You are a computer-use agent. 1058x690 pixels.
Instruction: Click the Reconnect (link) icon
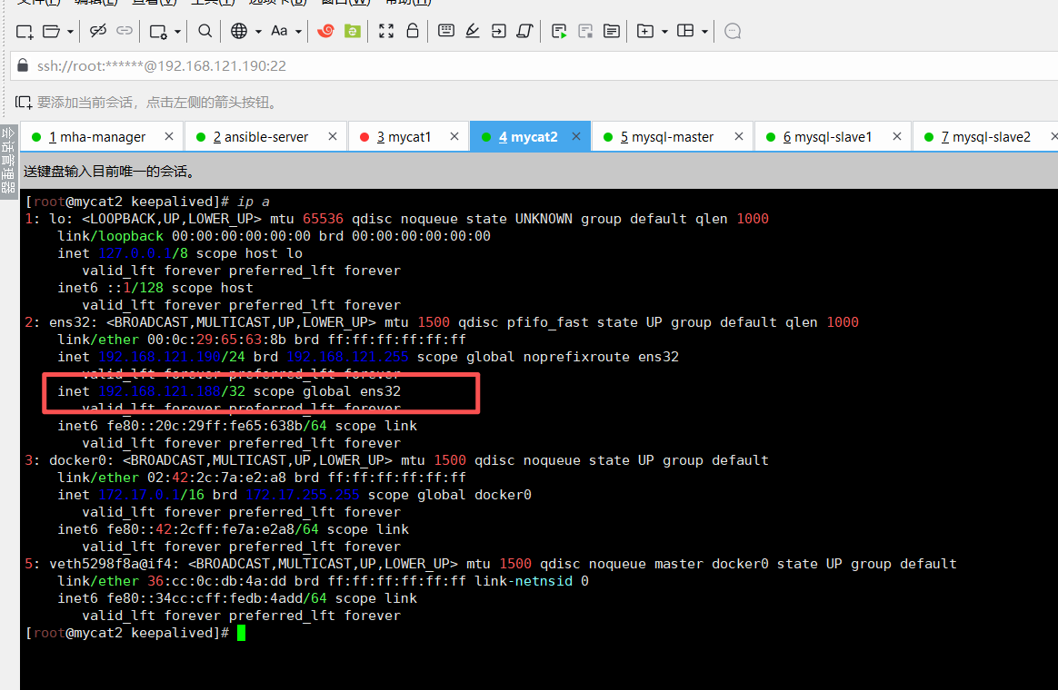(125, 31)
